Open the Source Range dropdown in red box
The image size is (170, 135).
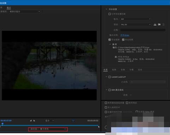(x=48, y=129)
